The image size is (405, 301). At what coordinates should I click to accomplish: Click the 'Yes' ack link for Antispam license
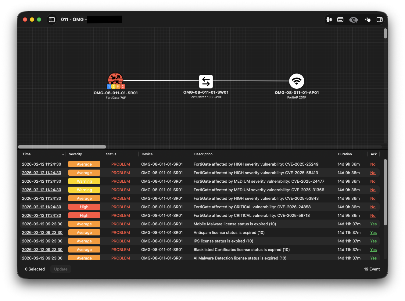point(373,233)
